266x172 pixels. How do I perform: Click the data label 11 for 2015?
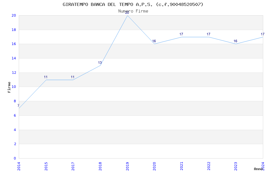tap(46, 77)
